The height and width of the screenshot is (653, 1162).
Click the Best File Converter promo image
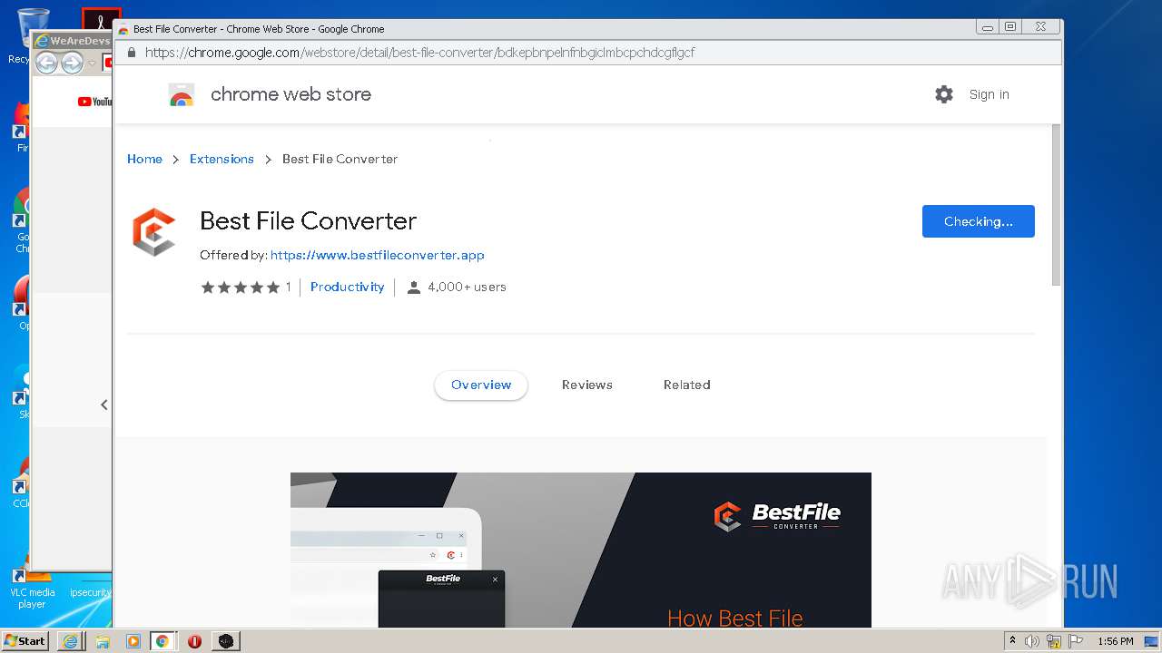coord(581,550)
